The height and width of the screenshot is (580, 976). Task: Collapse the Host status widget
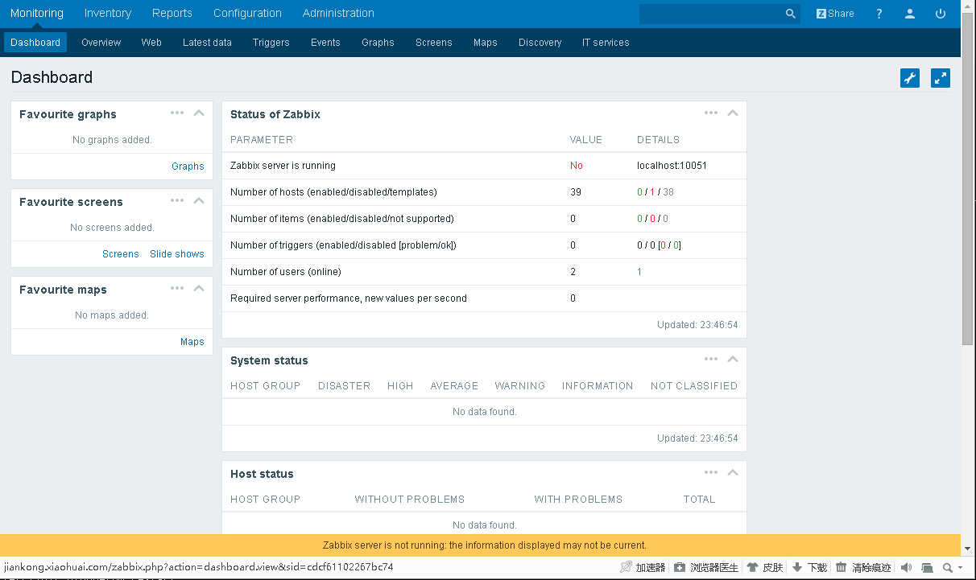pos(733,472)
